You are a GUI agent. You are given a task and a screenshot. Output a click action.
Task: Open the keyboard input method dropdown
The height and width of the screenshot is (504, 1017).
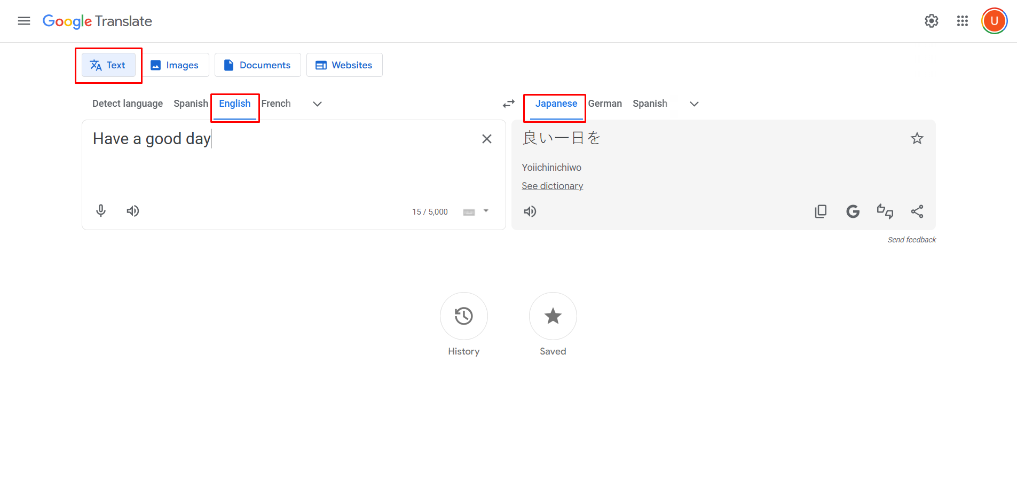coord(485,211)
